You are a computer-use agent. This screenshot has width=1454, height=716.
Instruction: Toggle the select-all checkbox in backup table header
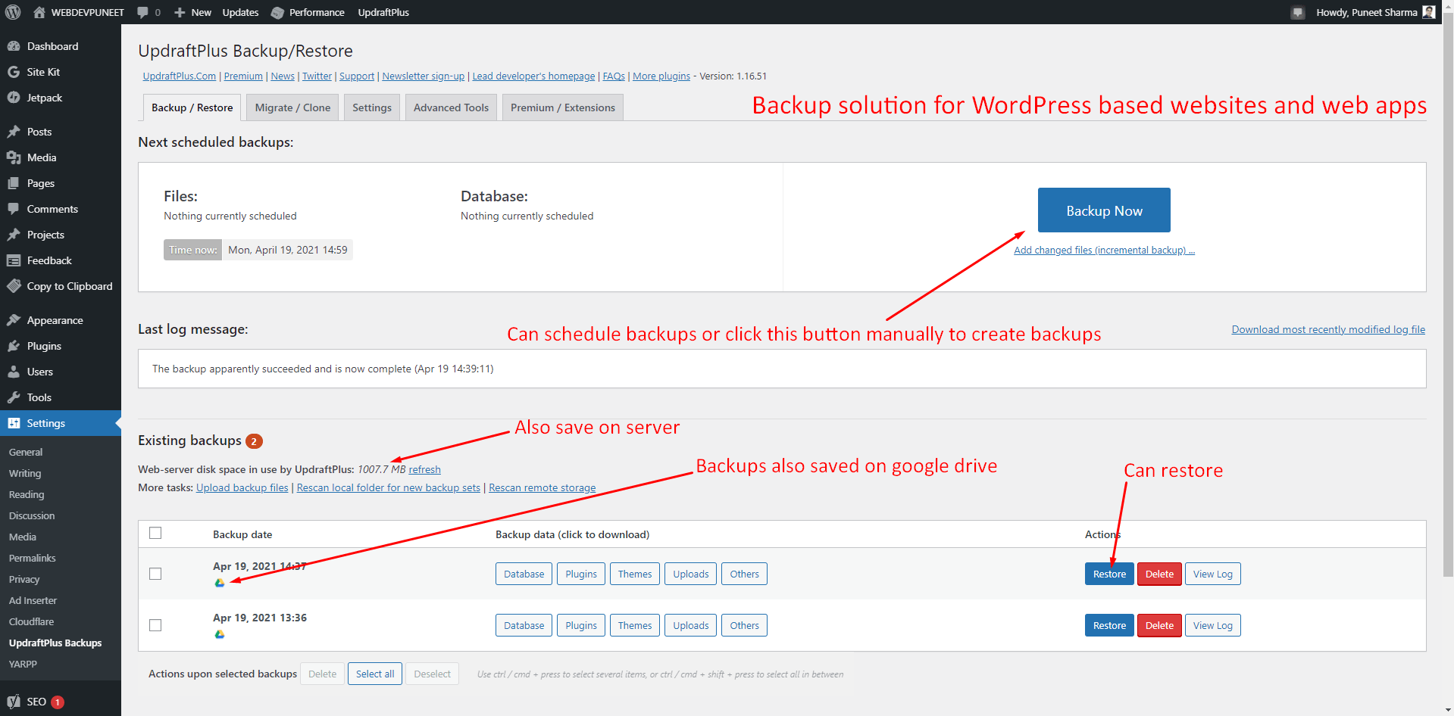click(155, 533)
